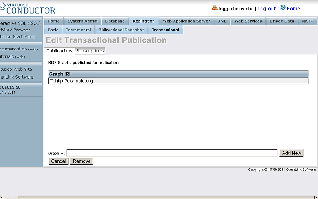Open the Bidirectional Snapshot sub-tab
The width and height of the screenshot is (318, 199).
[121, 30]
